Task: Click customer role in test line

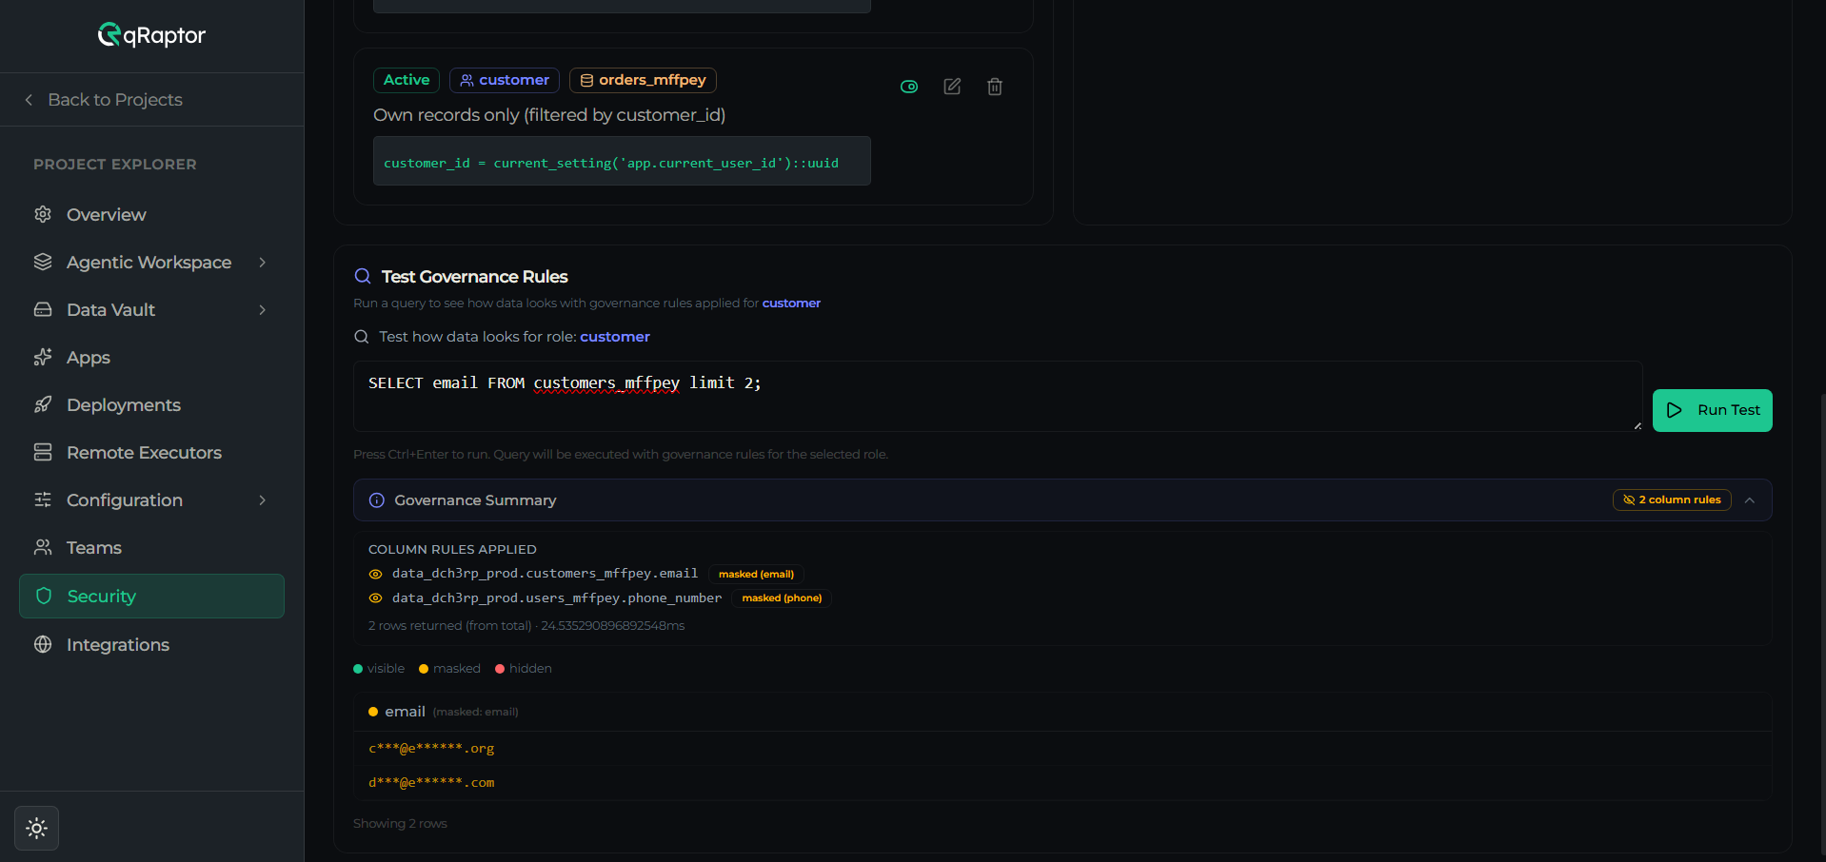Action: pyautogui.click(x=615, y=337)
